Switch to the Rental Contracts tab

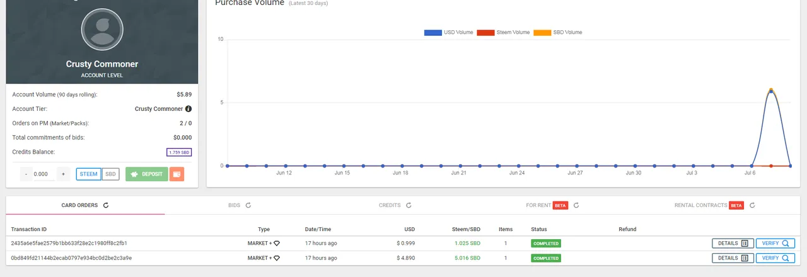[700, 205]
